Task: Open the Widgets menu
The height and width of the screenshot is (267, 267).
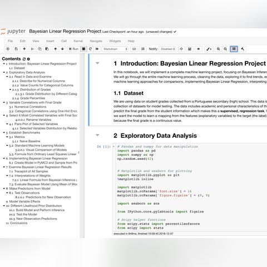Action: 115,41
